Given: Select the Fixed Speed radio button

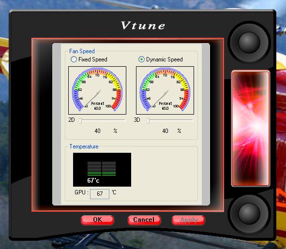Looking at the screenshot, I should (x=74, y=59).
